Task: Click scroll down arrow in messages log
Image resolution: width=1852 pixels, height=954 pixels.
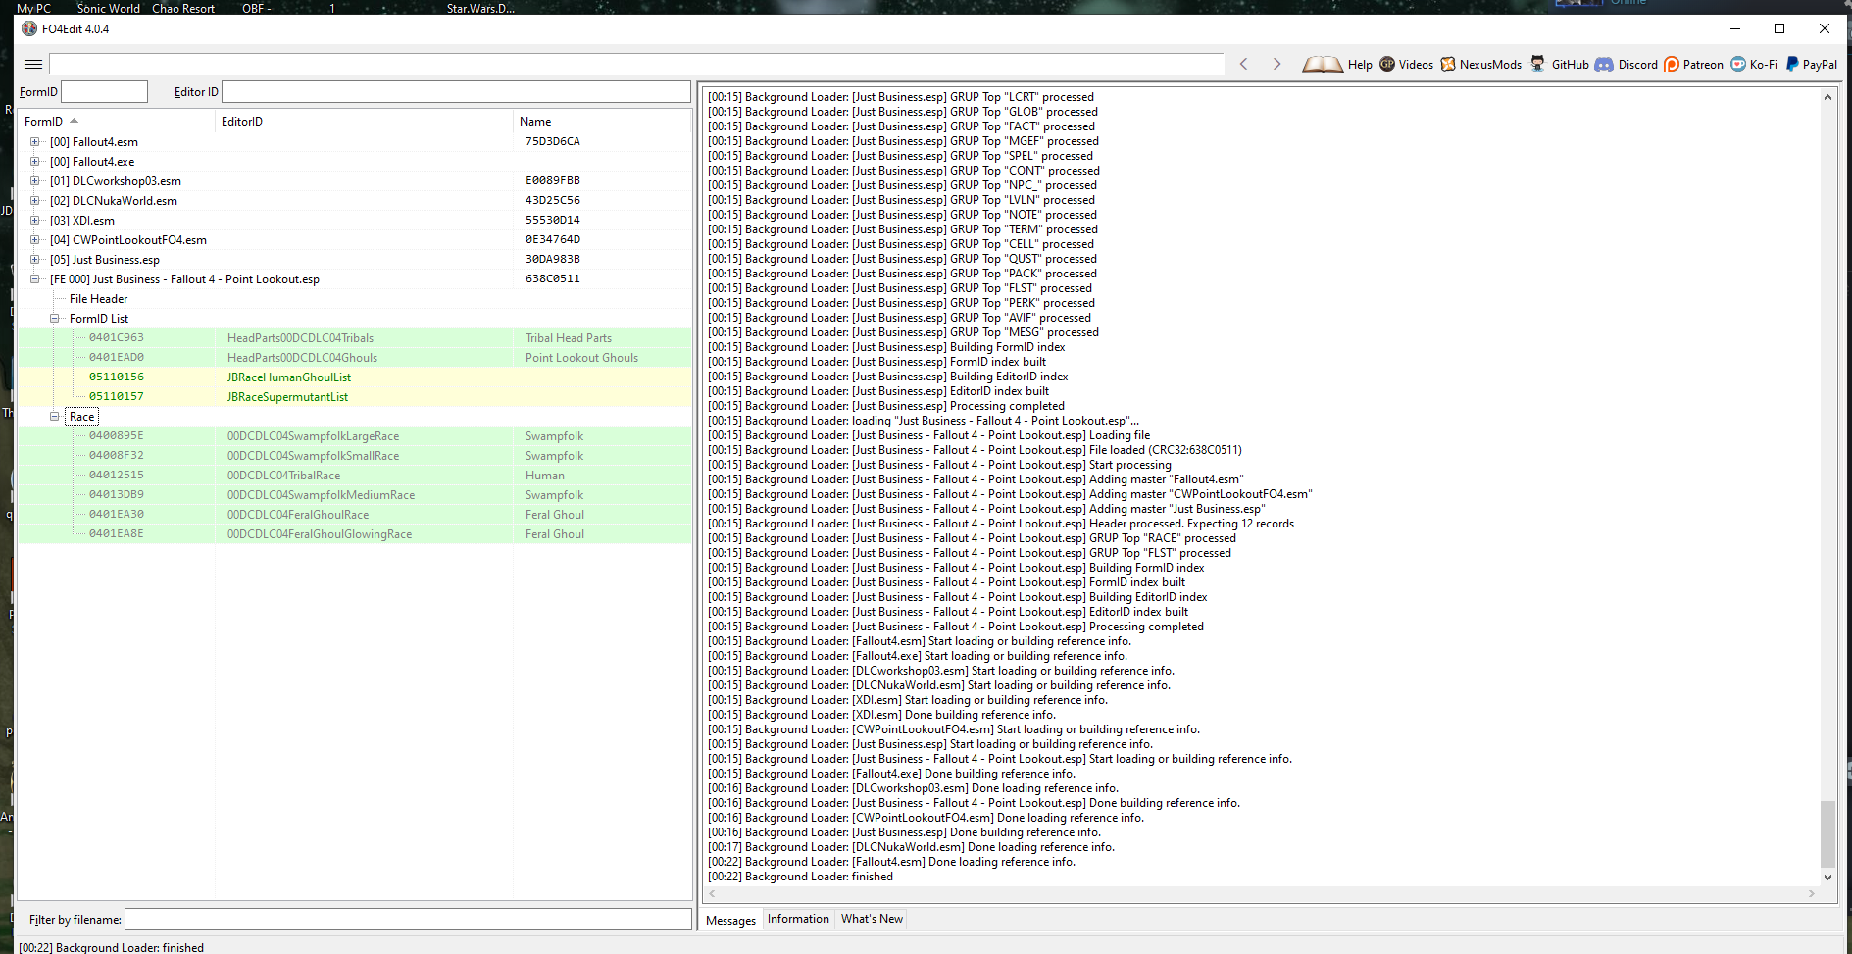Action: click(1827, 878)
